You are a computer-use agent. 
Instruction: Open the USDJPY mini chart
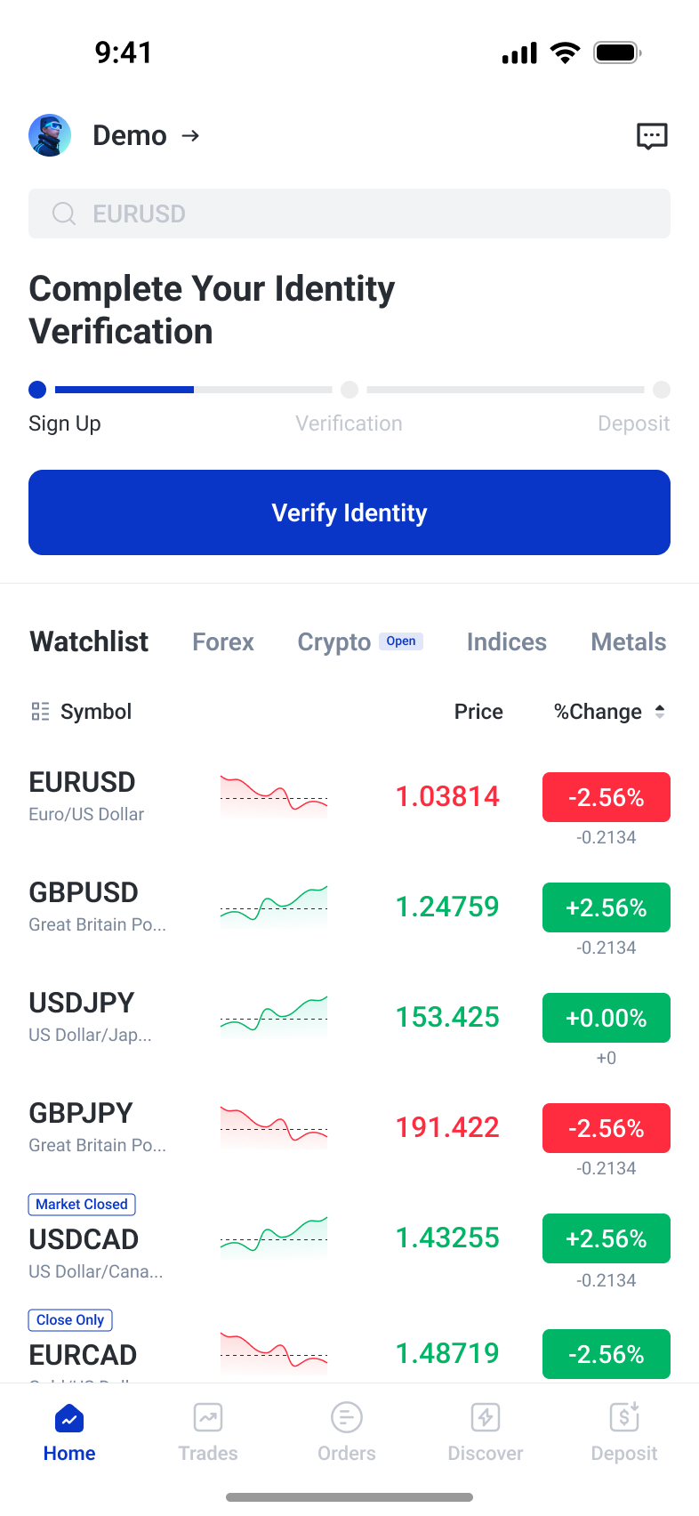(274, 1018)
